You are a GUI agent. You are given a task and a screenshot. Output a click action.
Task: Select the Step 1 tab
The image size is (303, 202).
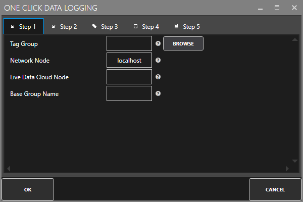(23, 27)
